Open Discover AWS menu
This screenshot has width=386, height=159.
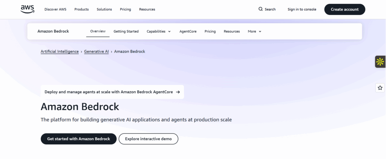(x=55, y=9)
